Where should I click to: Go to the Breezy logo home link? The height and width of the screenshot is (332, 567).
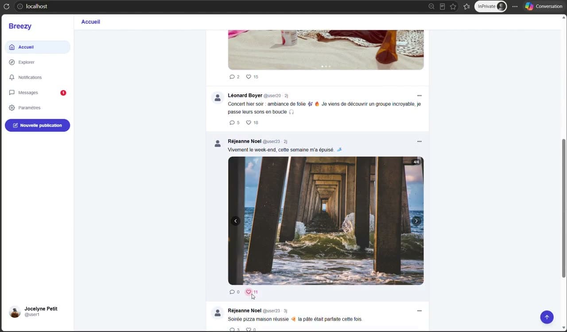20,26
